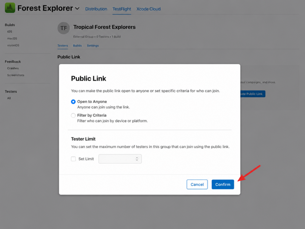Viewport: 305px width, 229px height.
Task: Open Crashes under Feedback
Action: point(13,68)
